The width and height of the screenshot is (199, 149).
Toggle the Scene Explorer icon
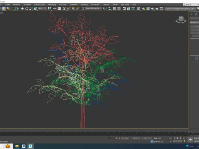(114, 9)
